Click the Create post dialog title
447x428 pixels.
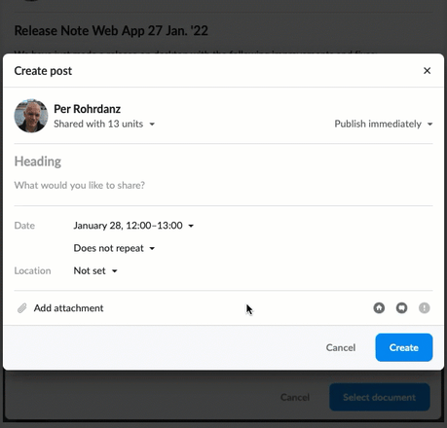(43, 71)
